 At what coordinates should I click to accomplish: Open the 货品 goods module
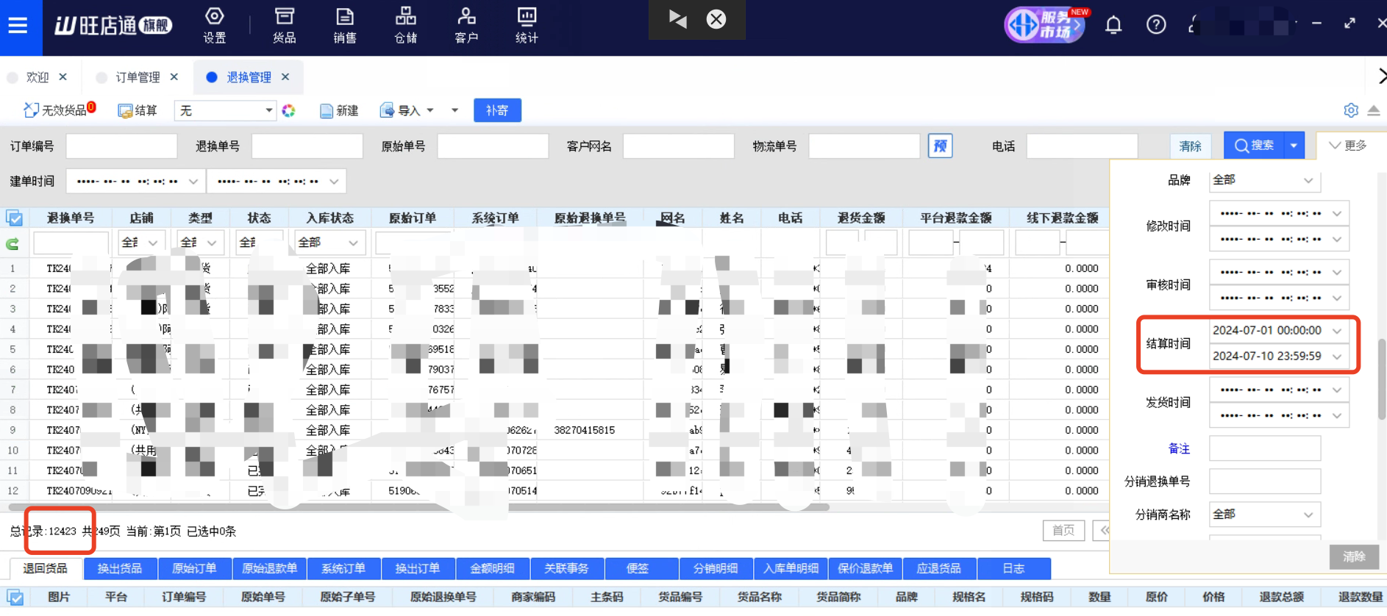[284, 26]
